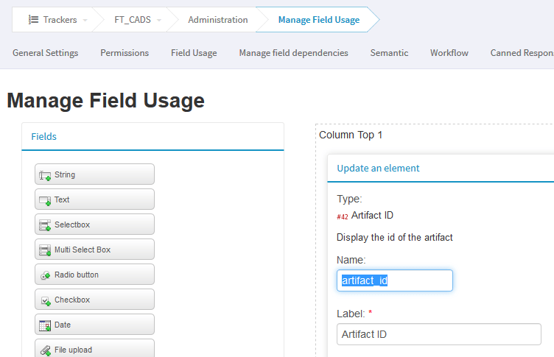The width and height of the screenshot is (554, 357).
Task: Click the Checkbox field icon
Action: click(45, 300)
